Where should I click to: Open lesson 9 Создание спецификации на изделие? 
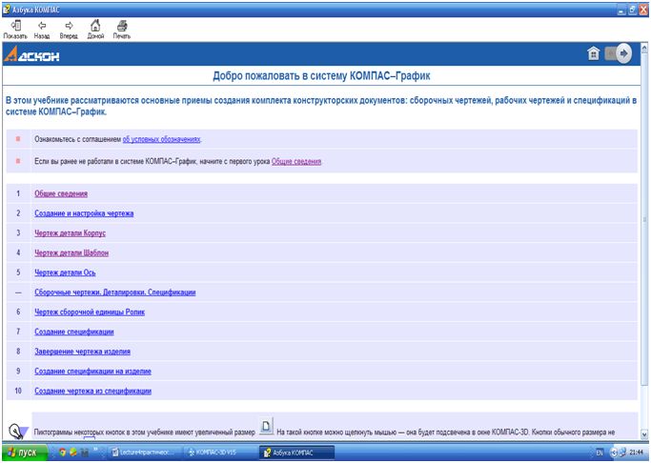tap(92, 372)
